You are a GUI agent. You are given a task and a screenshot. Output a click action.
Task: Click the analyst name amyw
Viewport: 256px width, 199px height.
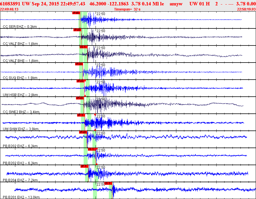[176, 4]
